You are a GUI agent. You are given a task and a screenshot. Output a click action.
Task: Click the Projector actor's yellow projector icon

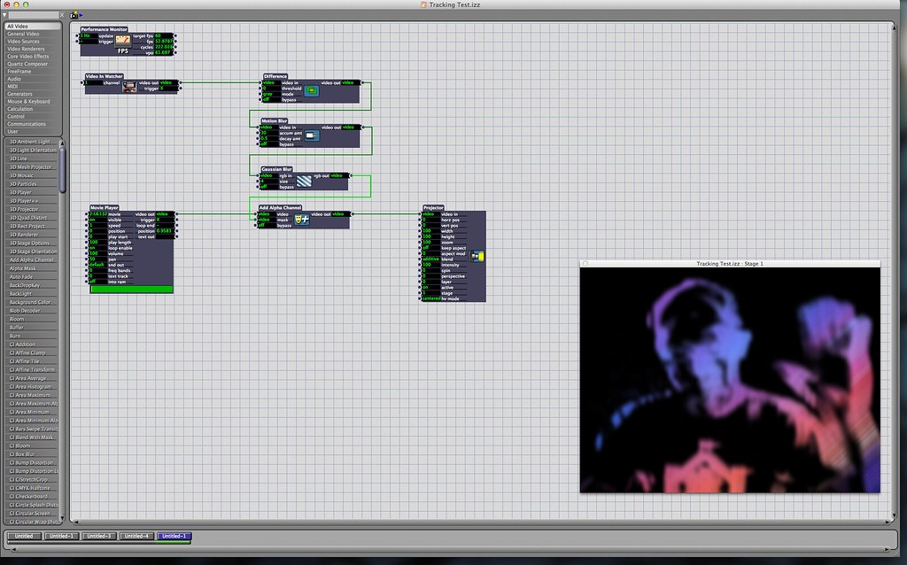[478, 256]
